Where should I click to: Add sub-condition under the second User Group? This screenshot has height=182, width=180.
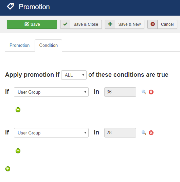[x=18, y=151]
